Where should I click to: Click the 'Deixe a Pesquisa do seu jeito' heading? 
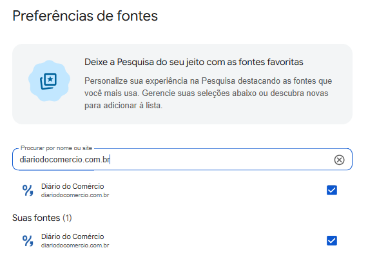[193, 62]
